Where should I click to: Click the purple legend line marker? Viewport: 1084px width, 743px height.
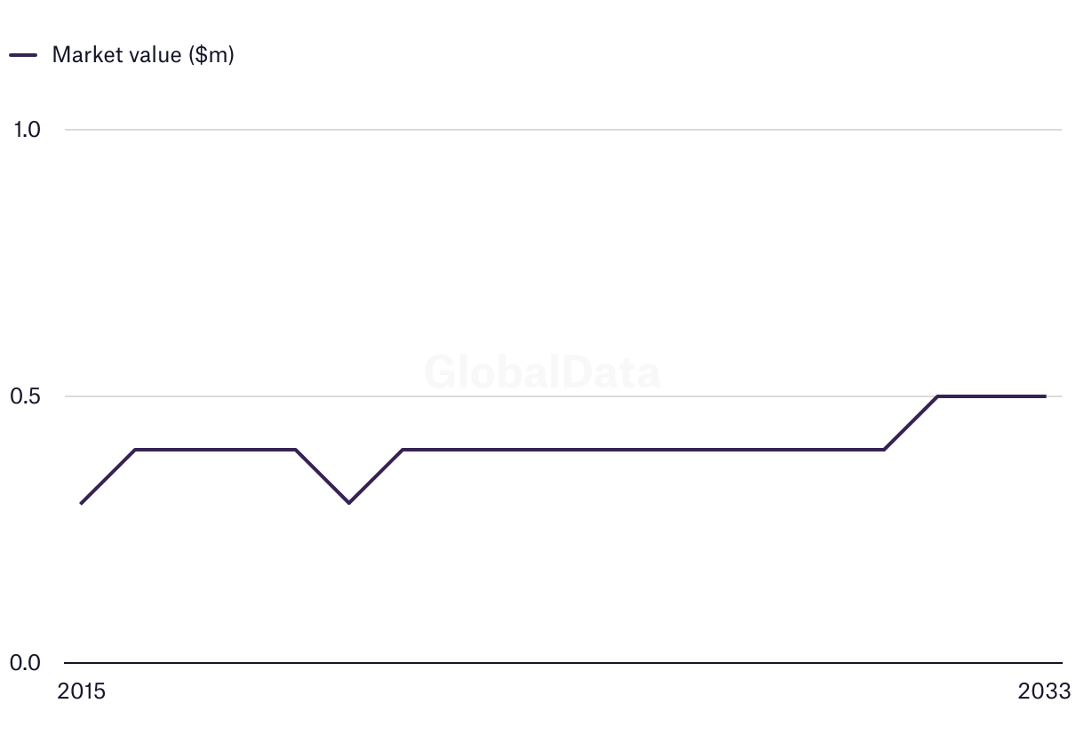[23, 55]
